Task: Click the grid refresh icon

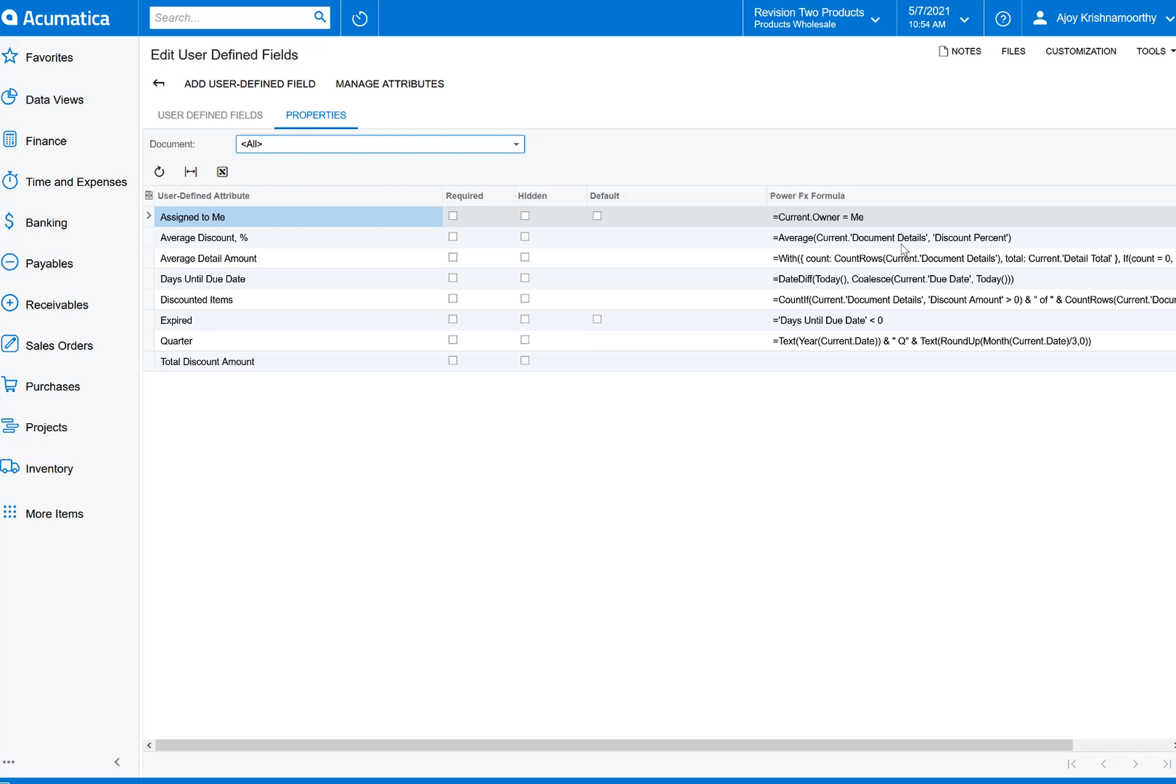Action: (x=159, y=172)
